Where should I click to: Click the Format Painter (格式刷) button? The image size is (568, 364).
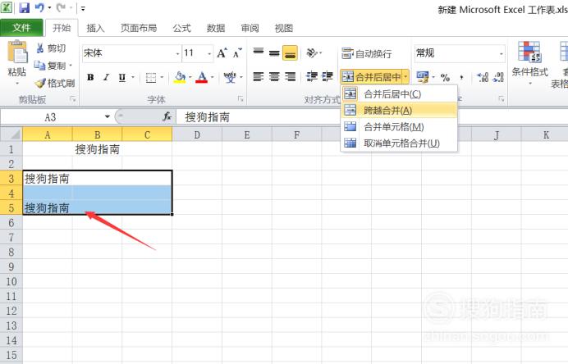tap(55, 84)
